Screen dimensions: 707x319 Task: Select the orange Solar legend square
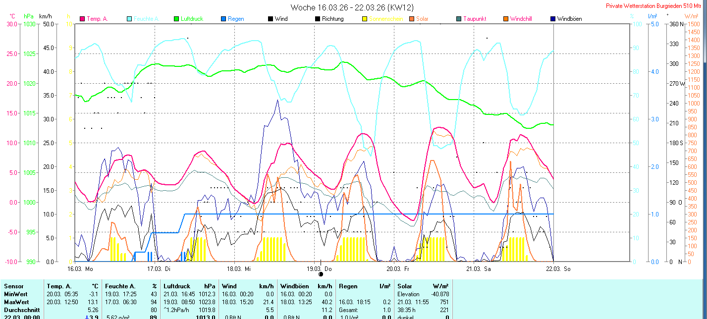(x=412, y=19)
